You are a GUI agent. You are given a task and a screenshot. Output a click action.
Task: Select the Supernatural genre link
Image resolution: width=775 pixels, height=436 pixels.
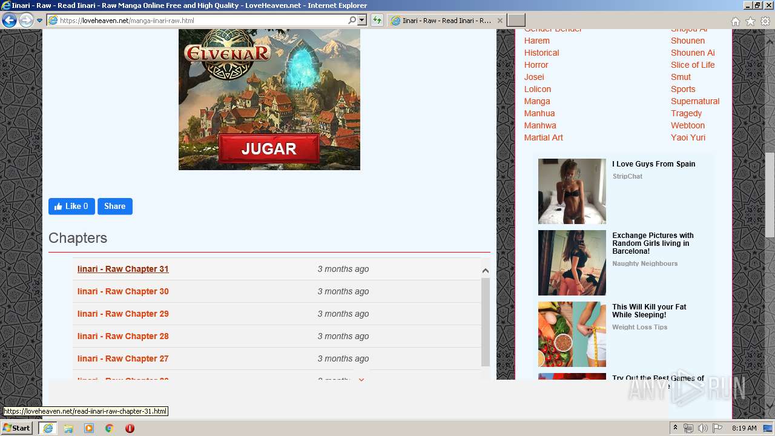point(695,101)
